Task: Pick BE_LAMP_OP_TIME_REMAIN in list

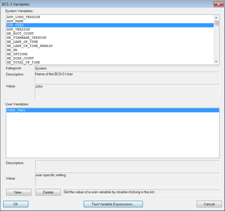Action: (x=110, y=46)
